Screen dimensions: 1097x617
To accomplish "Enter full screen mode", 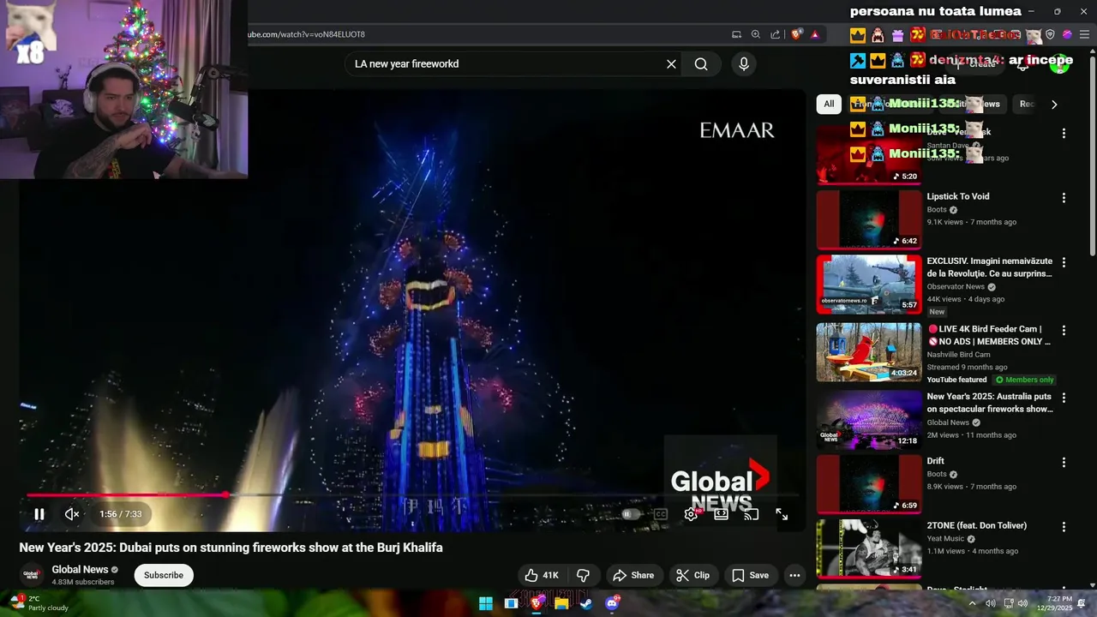I will 782,514.
